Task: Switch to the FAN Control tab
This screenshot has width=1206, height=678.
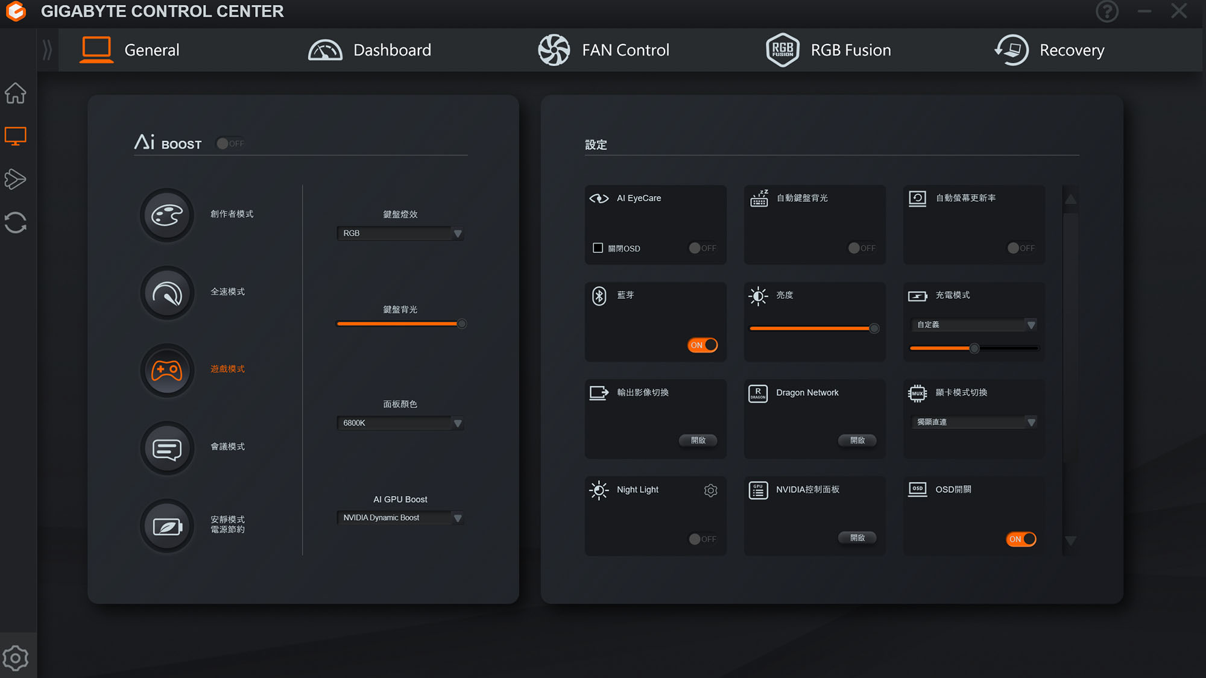Action: click(604, 50)
